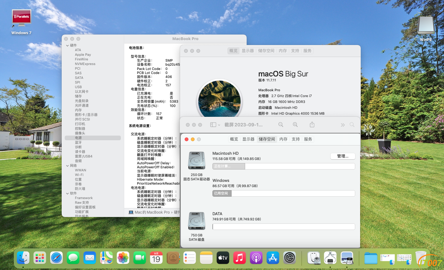Collapse the 硬件 section in System Information
The height and width of the screenshot is (270, 444).
click(x=67, y=46)
